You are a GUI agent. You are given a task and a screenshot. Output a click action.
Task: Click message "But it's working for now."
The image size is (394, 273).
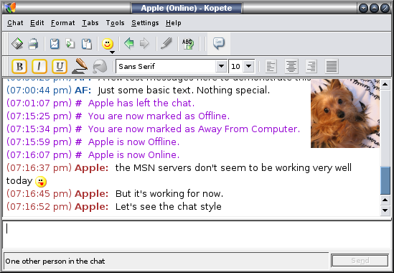click(x=169, y=194)
